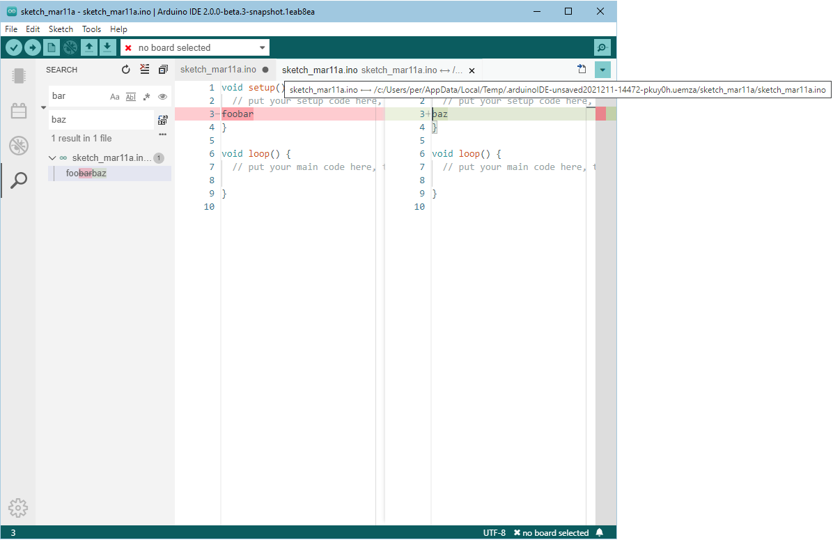
Task: Open the Serial Monitor icon
Action: tap(602, 48)
